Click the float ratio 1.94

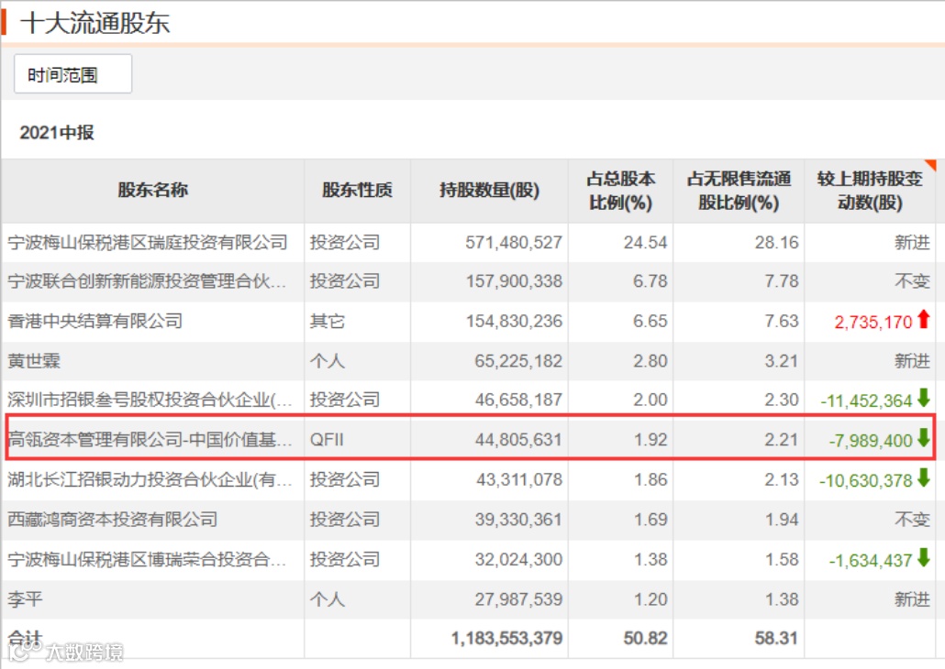pyautogui.click(x=782, y=519)
